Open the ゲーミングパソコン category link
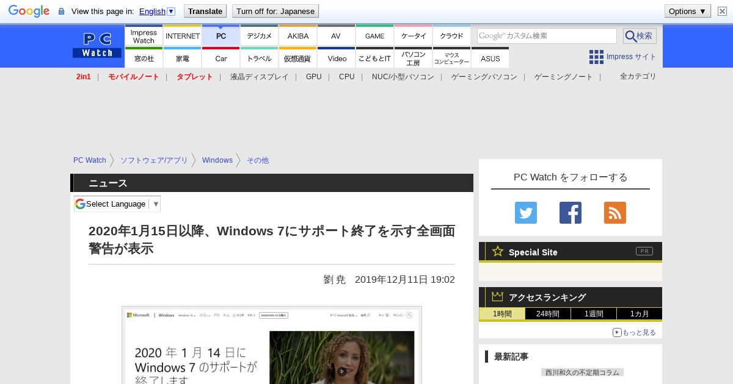733x384 pixels. pos(484,77)
